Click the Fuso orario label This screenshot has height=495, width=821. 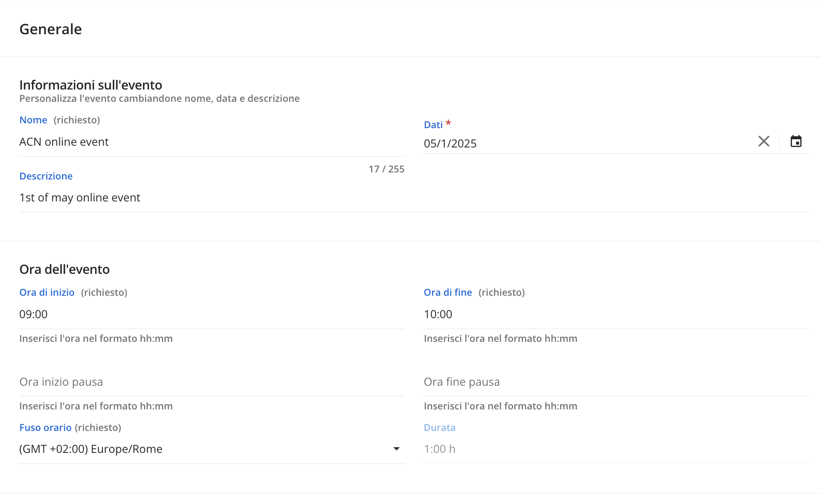pos(45,428)
